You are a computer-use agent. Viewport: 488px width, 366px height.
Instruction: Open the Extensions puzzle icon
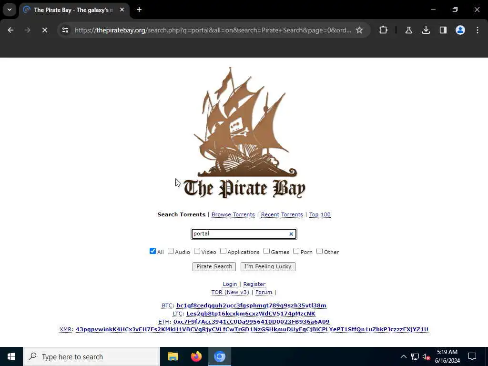tap(384, 30)
